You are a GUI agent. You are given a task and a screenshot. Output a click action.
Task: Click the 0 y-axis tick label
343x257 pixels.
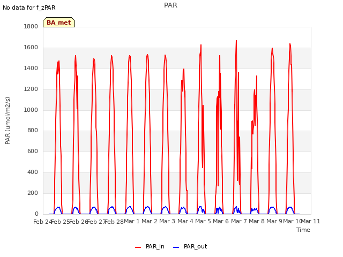[x=36, y=214]
